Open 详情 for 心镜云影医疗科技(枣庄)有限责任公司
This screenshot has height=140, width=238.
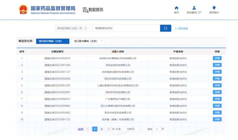(217, 85)
